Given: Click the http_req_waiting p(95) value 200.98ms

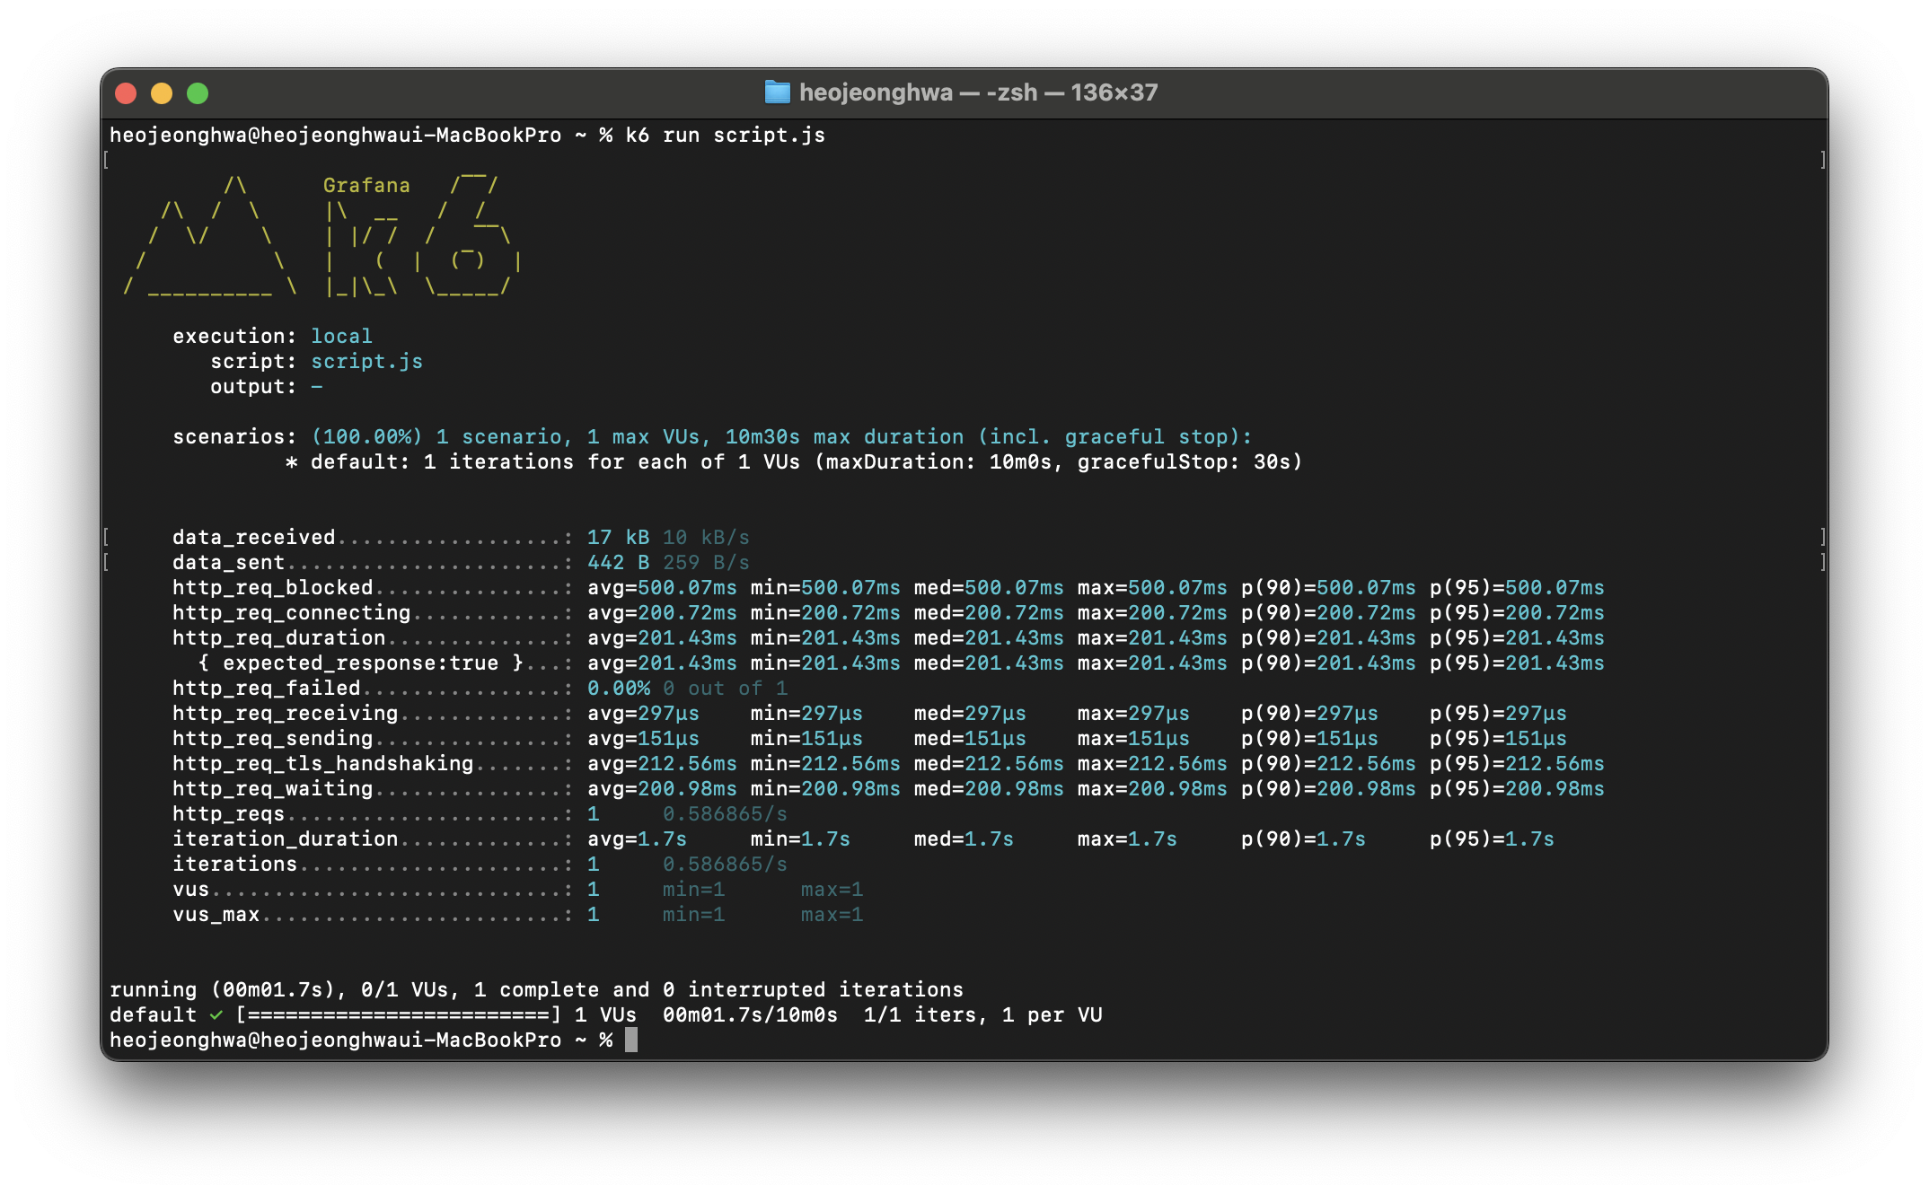Looking at the screenshot, I should [1555, 789].
